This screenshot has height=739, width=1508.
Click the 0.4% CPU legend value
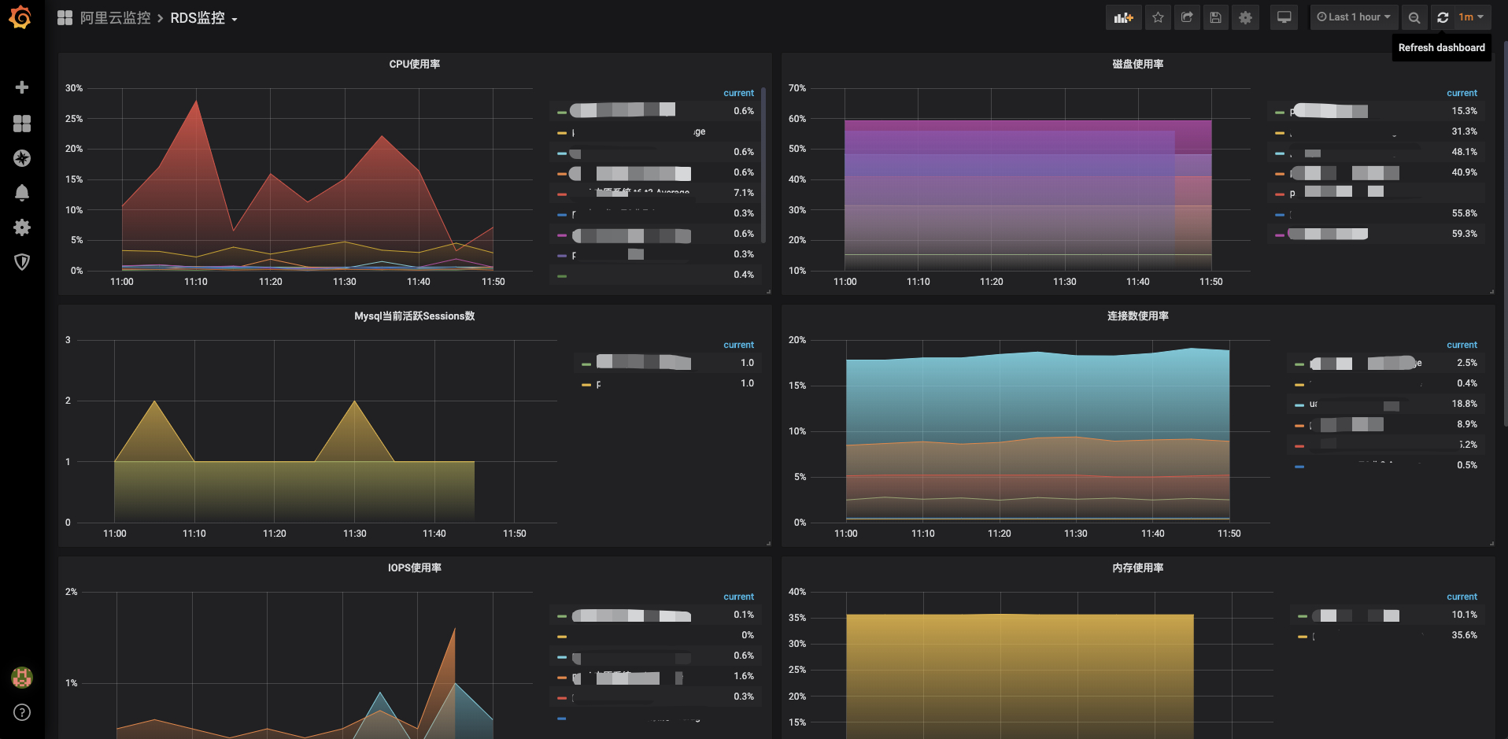click(744, 275)
